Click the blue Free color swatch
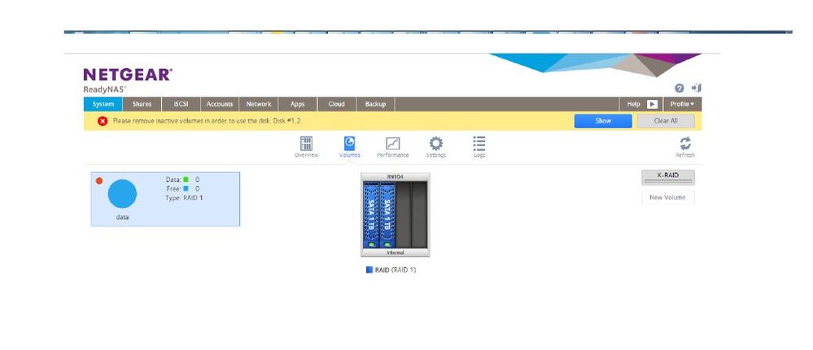Screen dimensions: 813x350 pyautogui.click(x=186, y=189)
